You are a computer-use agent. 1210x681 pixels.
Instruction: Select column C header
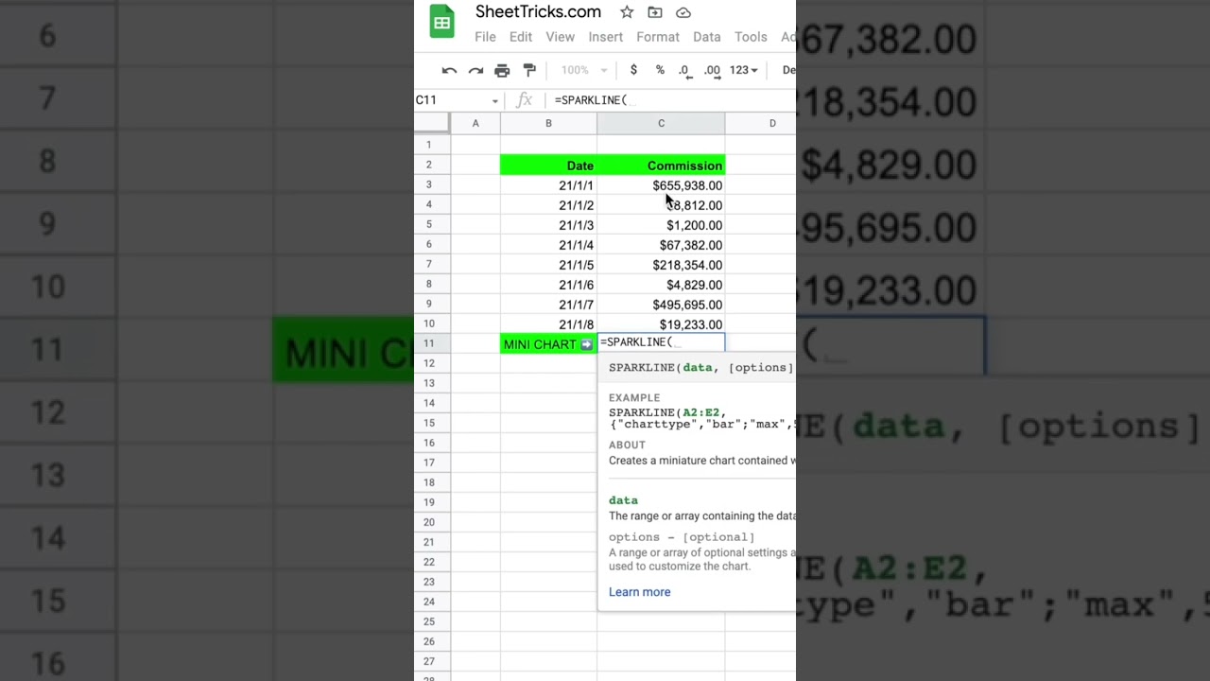click(x=661, y=123)
